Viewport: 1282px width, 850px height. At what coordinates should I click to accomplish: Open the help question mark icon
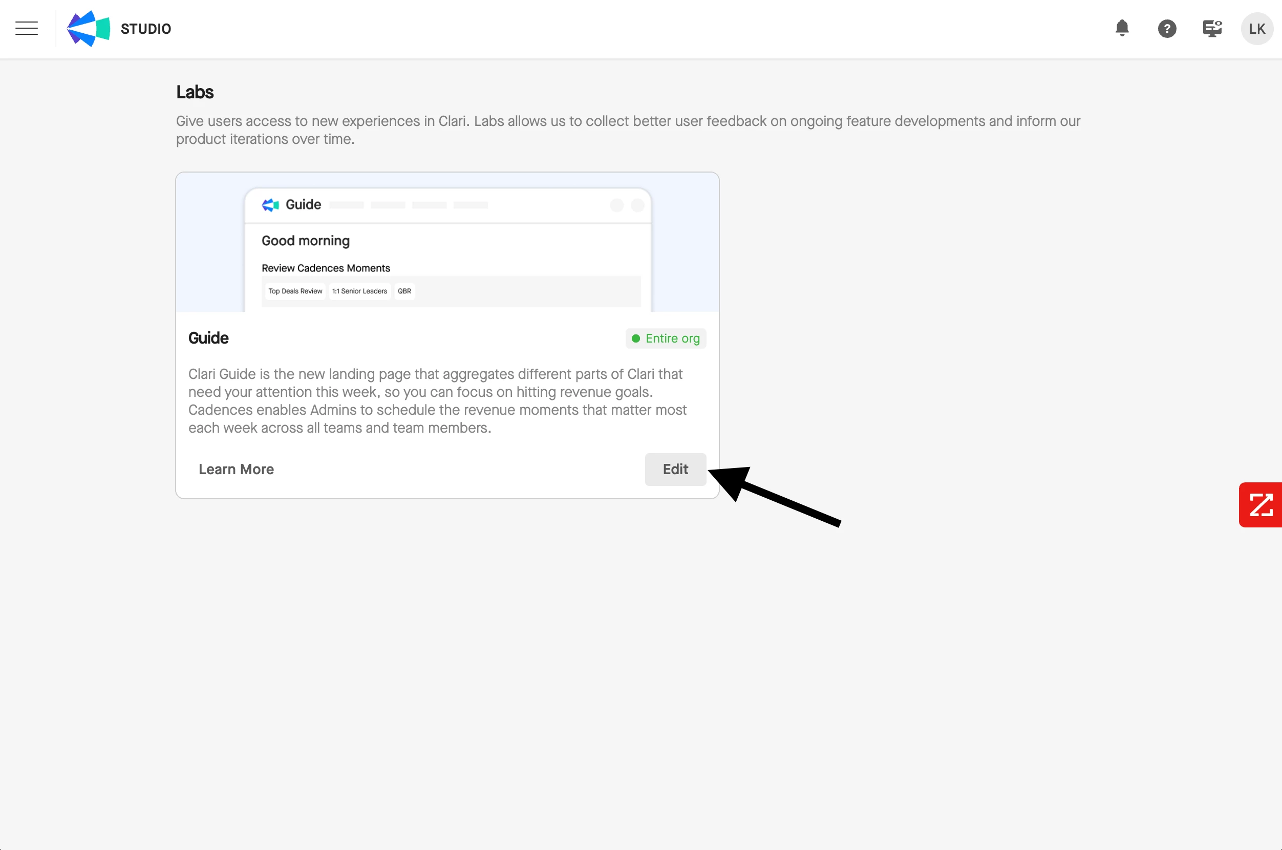(1166, 29)
